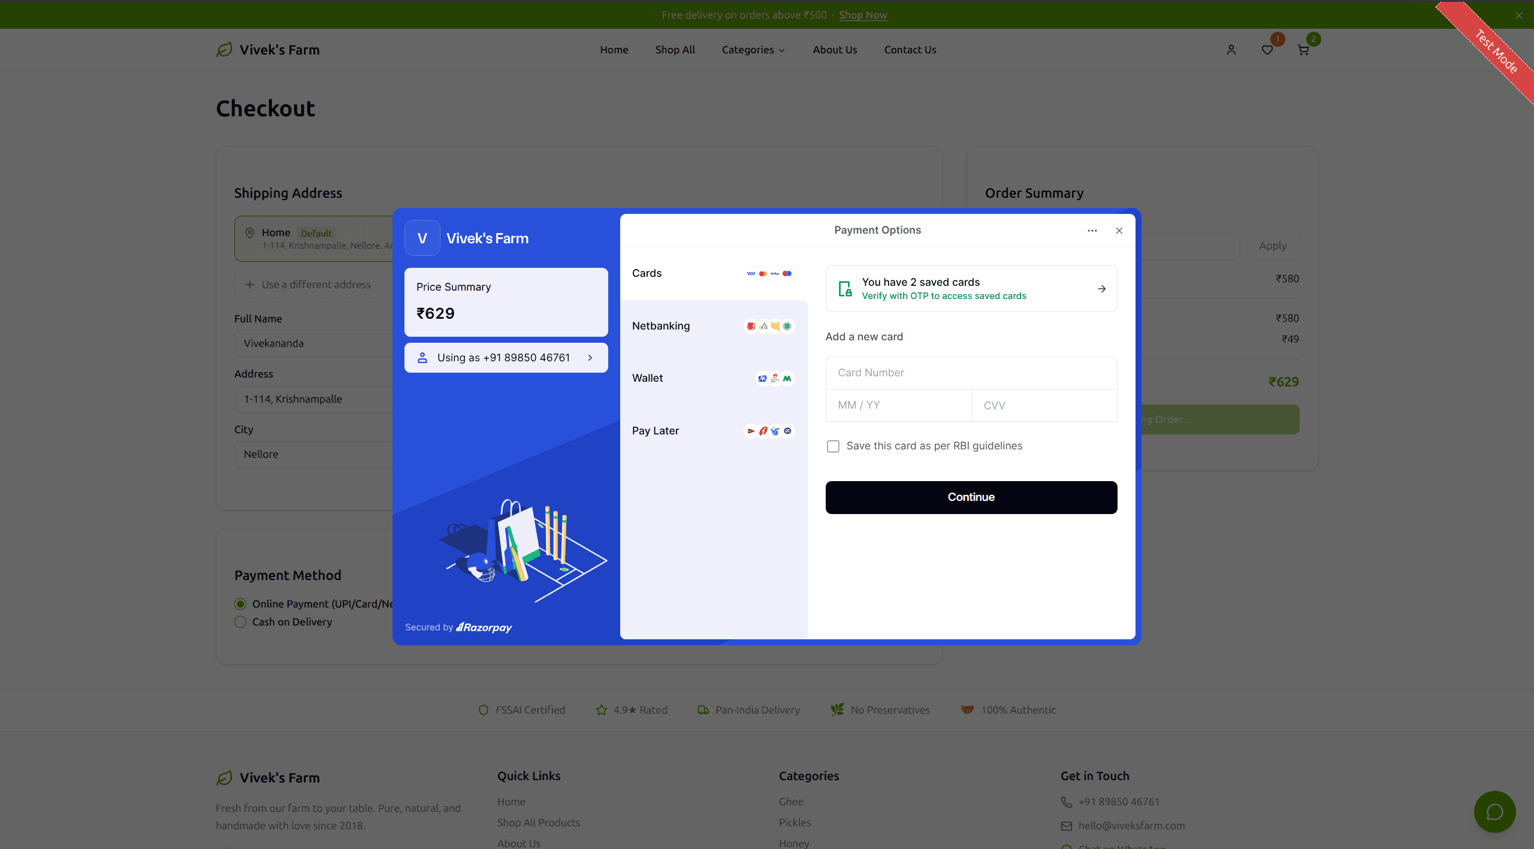Click the Pan-India Delivery truck icon
Image resolution: width=1534 pixels, height=849 pixels.
coord(703,710)
